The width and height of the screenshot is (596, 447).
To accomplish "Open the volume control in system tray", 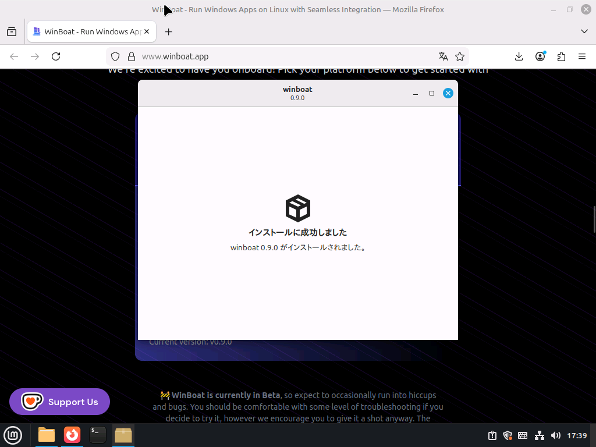I will [555, 435].
